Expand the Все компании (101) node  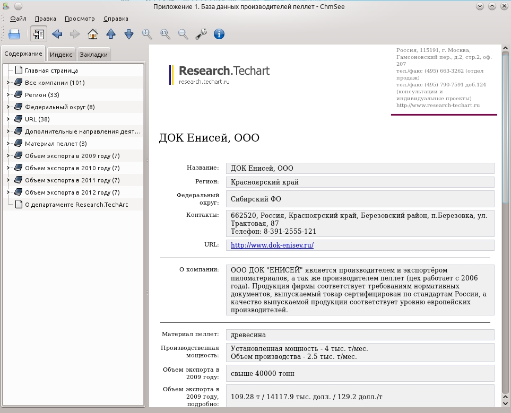(x=8, y=82)
